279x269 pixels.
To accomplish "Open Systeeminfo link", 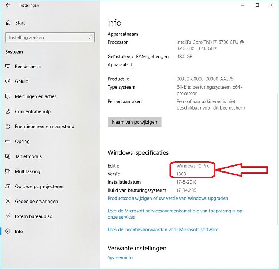I will tap(120, 257).
